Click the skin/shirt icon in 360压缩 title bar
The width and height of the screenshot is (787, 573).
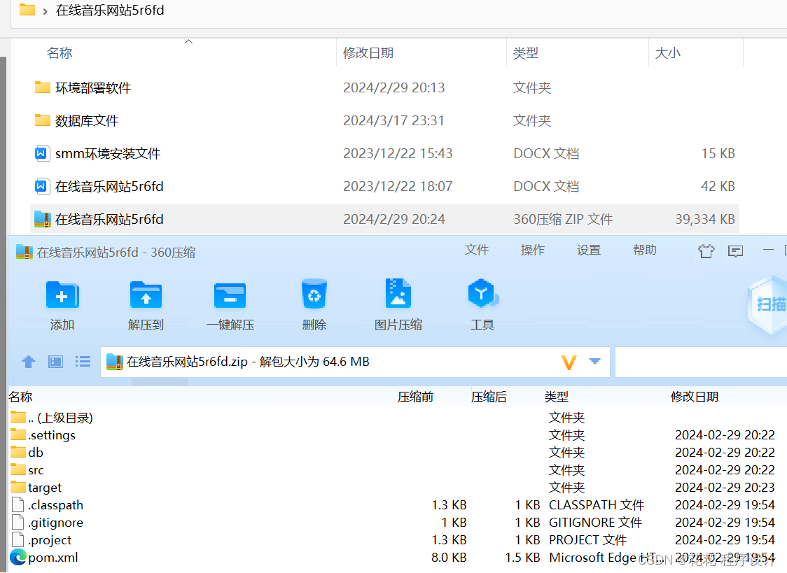706,250
